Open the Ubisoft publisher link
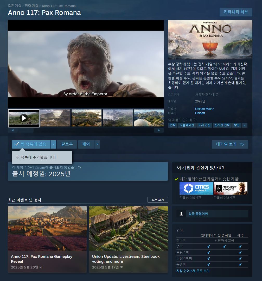Screen dimensions: 262x281 pos(200,113)
